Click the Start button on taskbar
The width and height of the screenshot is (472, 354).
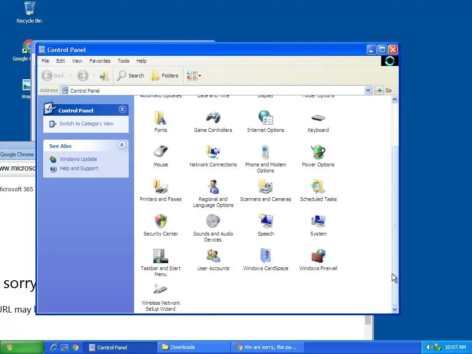coord(22,348)
